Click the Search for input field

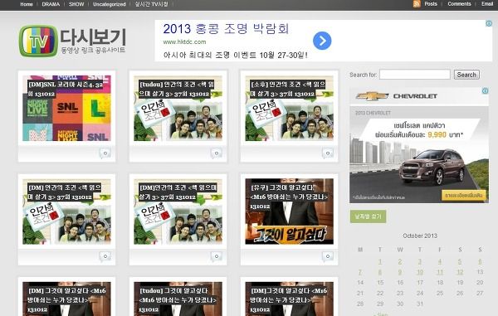415,75
